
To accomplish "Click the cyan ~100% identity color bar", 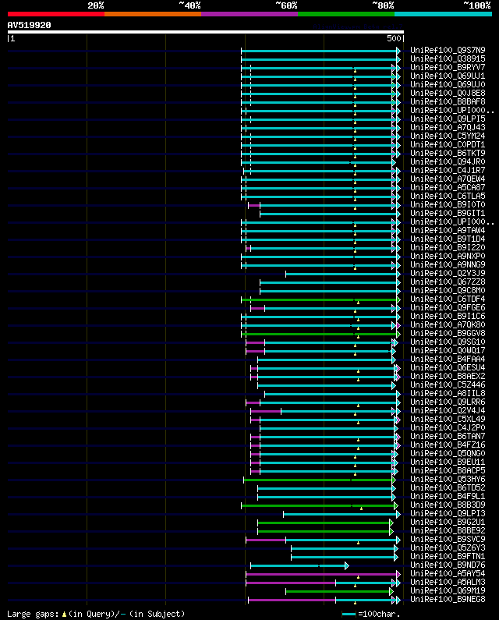I will pyautogui.click(x=443, y=14).
